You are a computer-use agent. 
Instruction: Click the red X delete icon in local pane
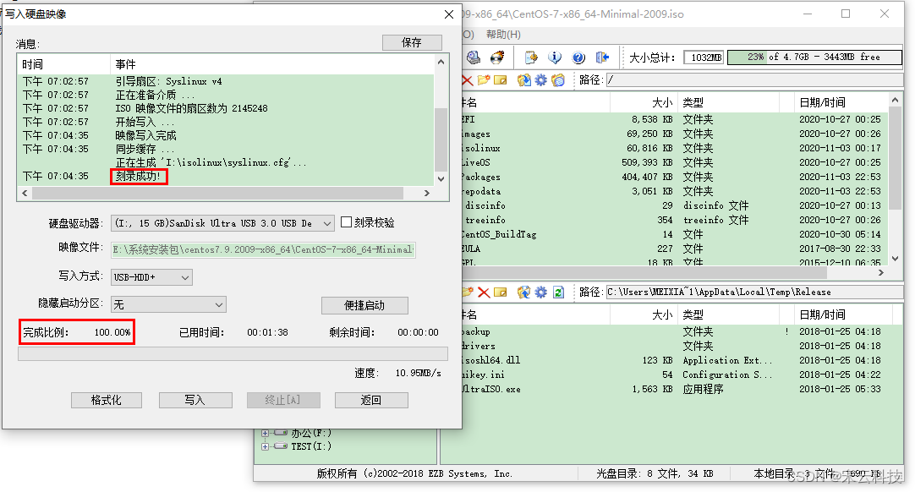484,292
